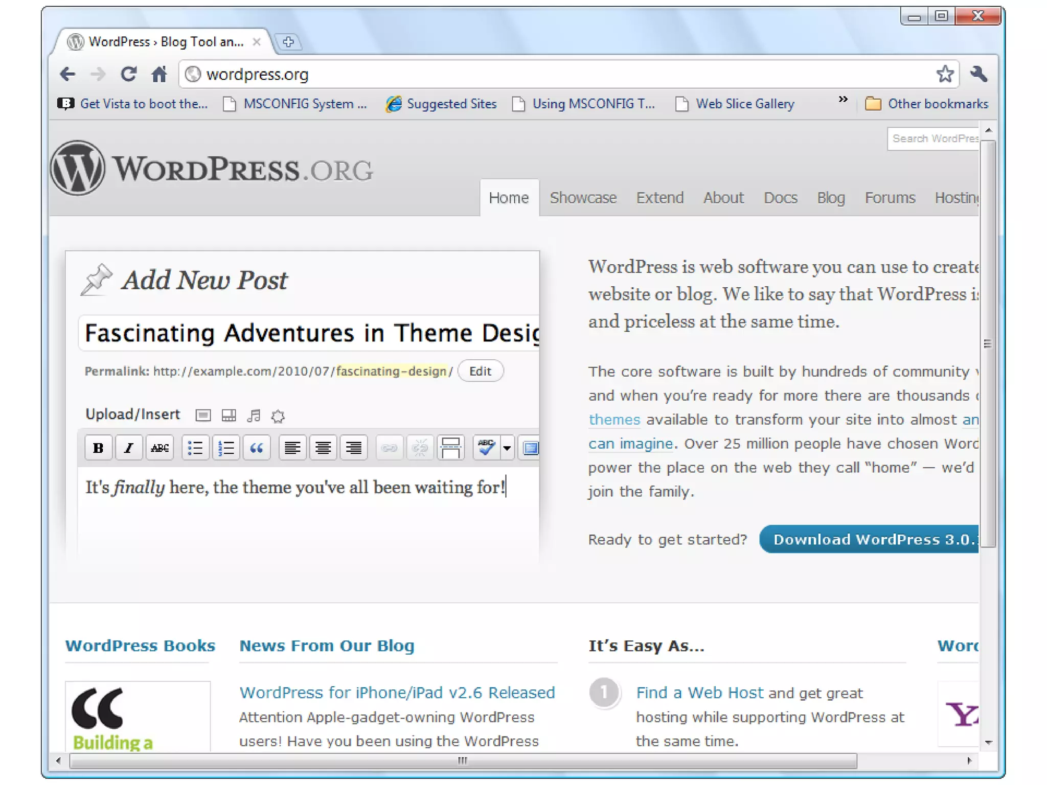Click the Find a Web Host link
Image resolution: width=1047 pixels, height=785 pixels.
point(699,692)
